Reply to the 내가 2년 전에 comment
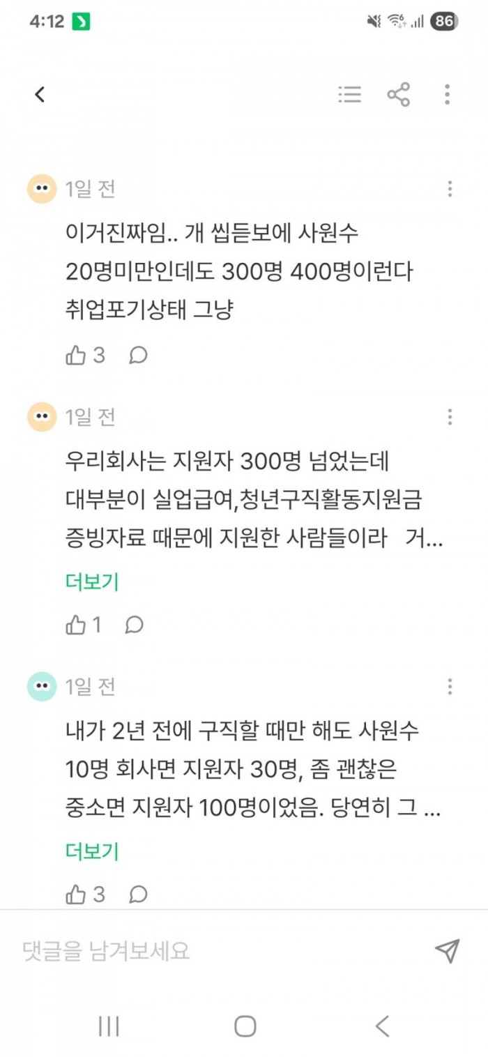 tap(138, 895)
